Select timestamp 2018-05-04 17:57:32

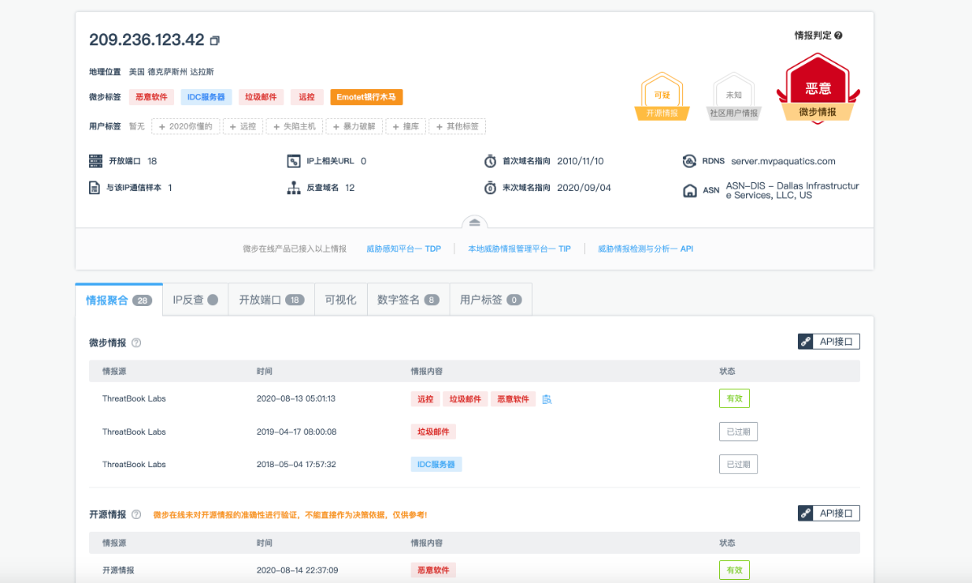tap(296, 465)
